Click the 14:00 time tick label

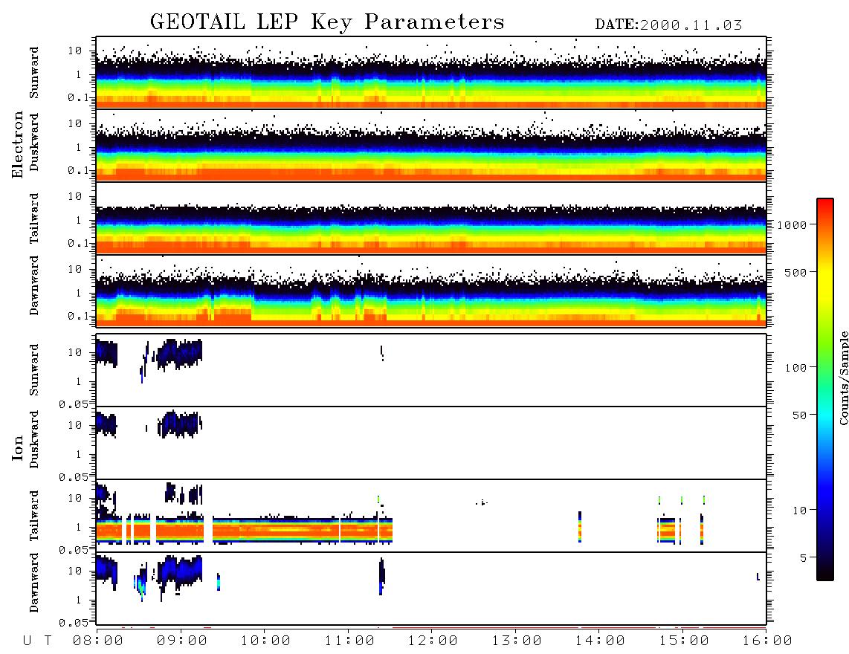600,641
